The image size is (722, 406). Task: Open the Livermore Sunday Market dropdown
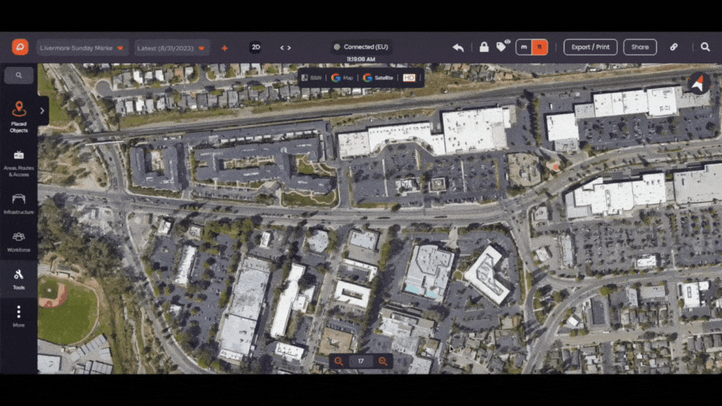point(83,48)
